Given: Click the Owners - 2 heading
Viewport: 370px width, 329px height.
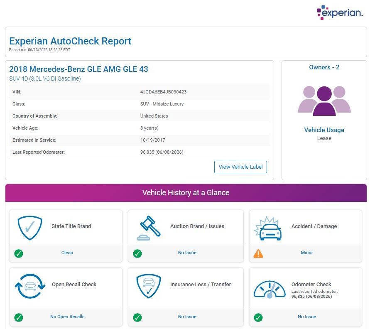Looking at the screenshot, I should click(324, 67).
